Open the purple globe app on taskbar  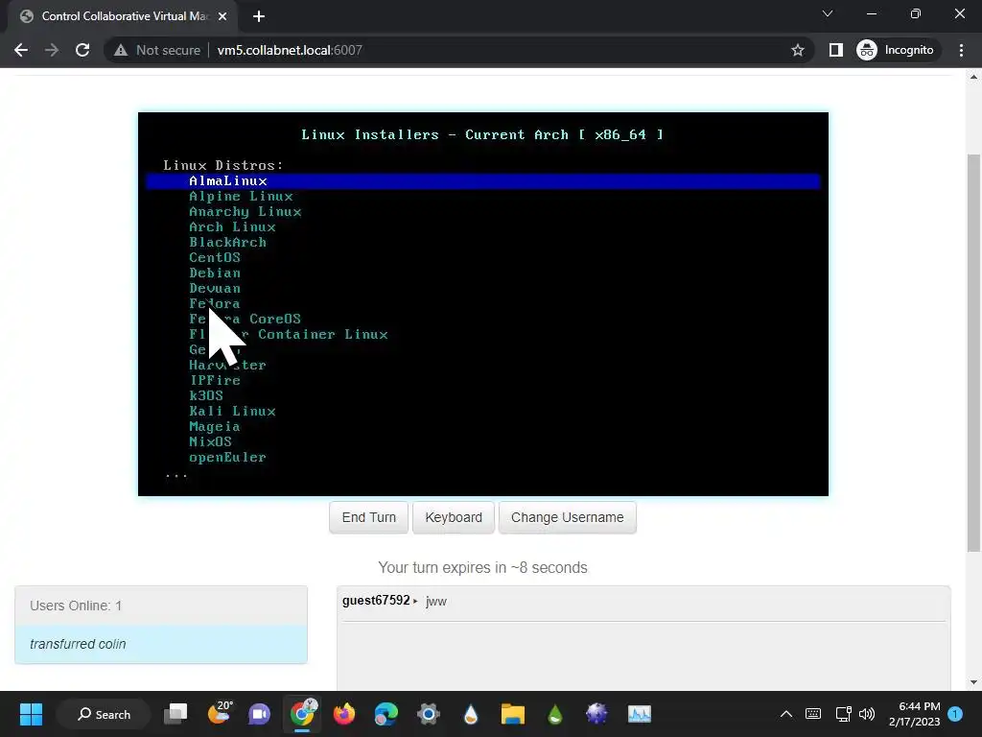pyautogui.click(x=596, y=714)
